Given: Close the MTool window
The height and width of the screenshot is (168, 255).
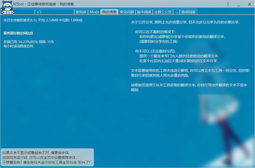Looking at the screenshot, I should click(250, 4).
